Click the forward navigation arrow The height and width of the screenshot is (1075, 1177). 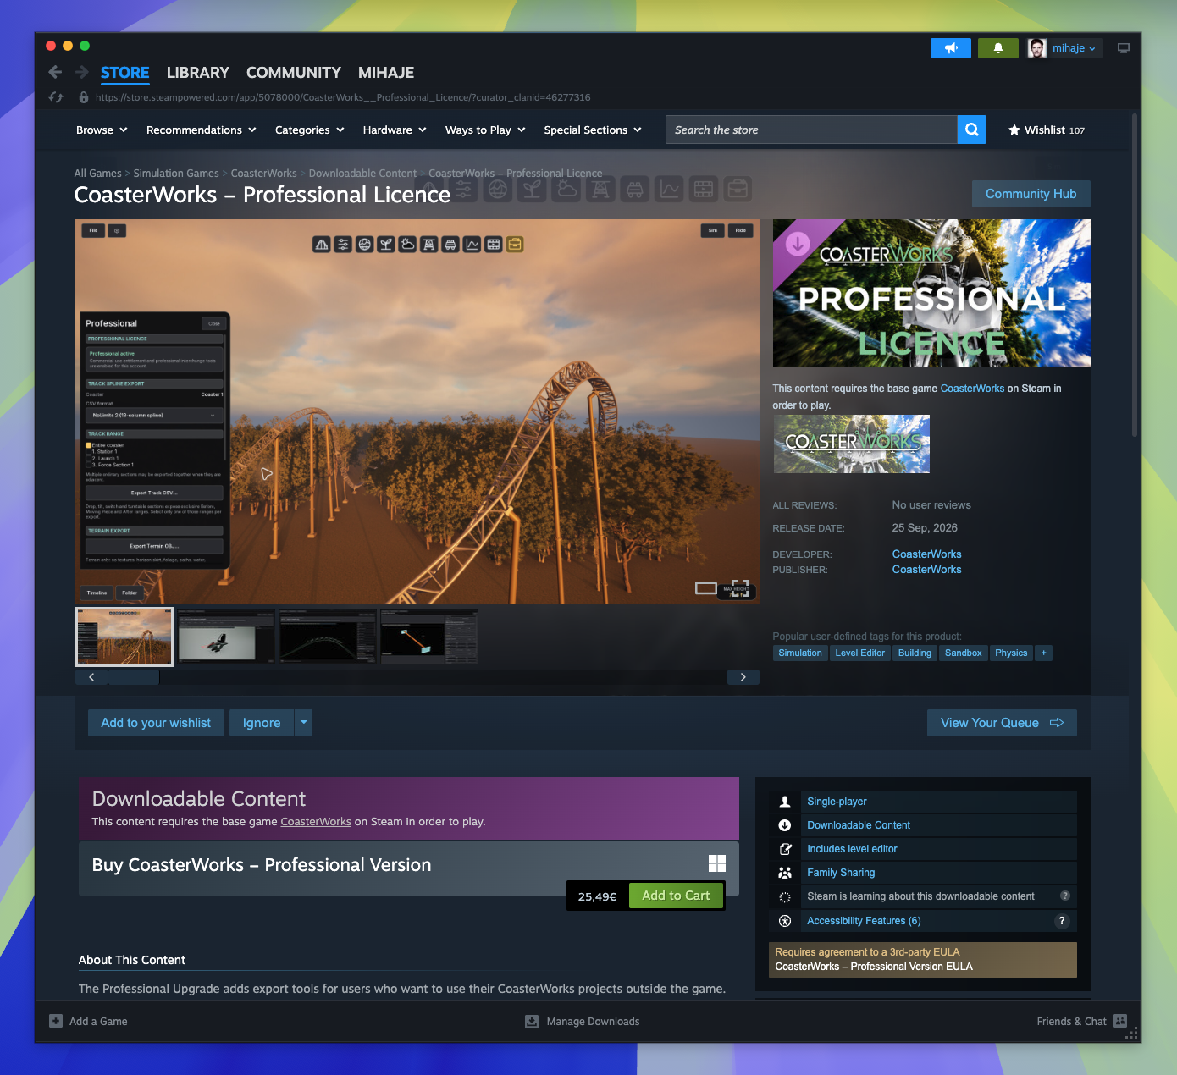(82, 72)
